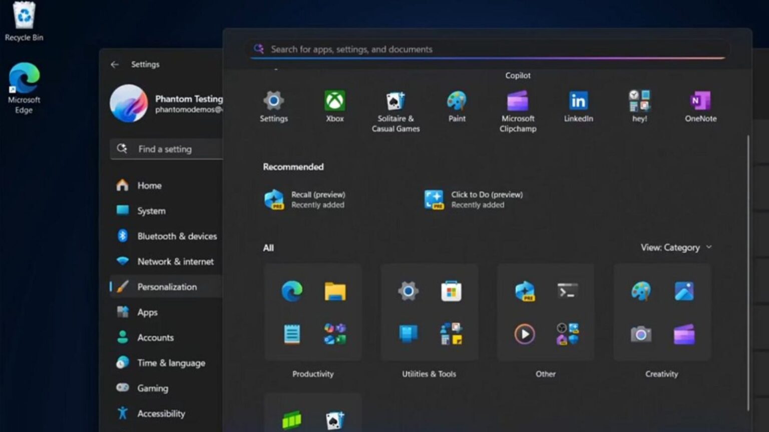Open Clipchamp in Creativity category
Viewport: 769px width, 432px height.
pyautogui.click(x=684, y=334)
